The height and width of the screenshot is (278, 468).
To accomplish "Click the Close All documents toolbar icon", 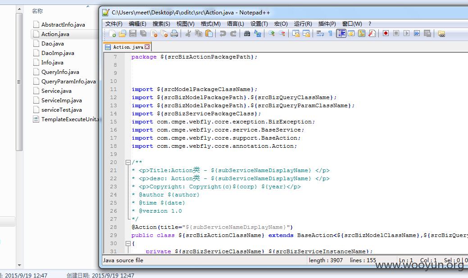I will point(164,33).
